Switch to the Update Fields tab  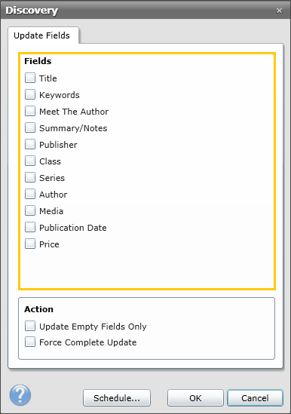(x=43, y=35)
